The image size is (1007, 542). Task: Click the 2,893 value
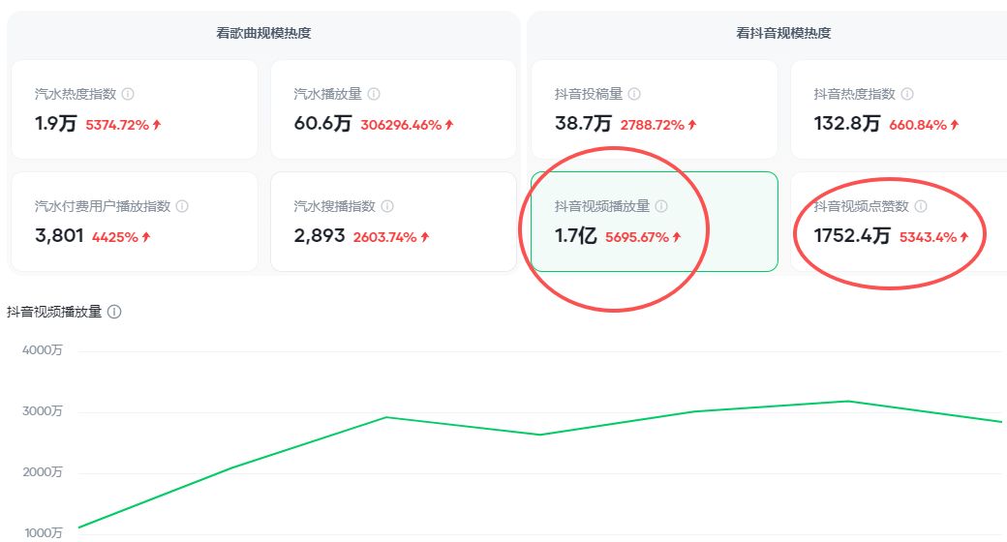pyautogui.click(x=320, y=236)
